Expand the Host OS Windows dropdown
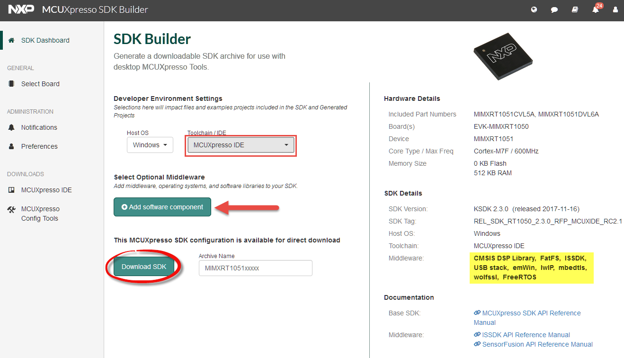The width and height of the screenshot is (624, 358). click(150, 145)
